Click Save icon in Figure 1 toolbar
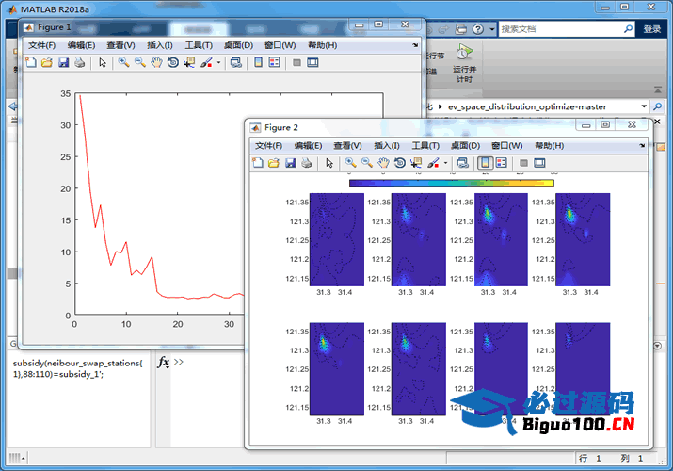The height and width of the screenshot is (471, 673). pyautogui.click(x=63, y=63)
